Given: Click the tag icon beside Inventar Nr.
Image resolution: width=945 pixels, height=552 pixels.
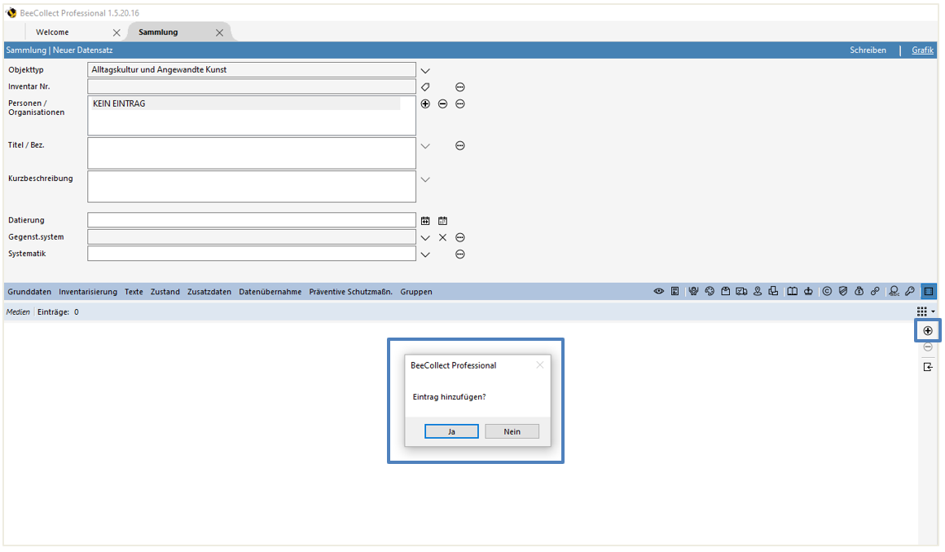Looking at the screenshot, I should click(x=425, y=86).
